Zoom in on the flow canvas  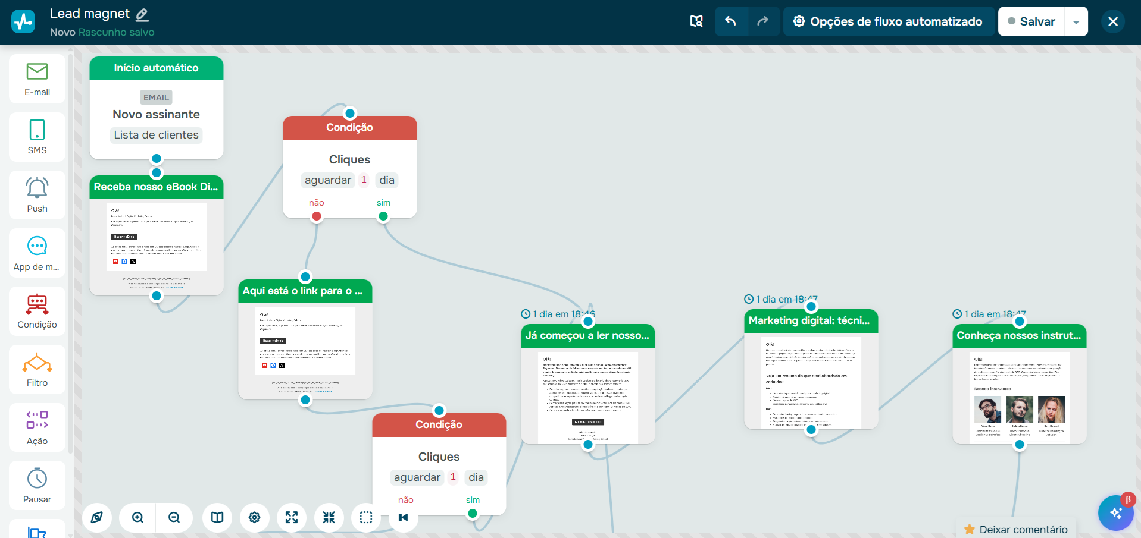coord(137,517)
